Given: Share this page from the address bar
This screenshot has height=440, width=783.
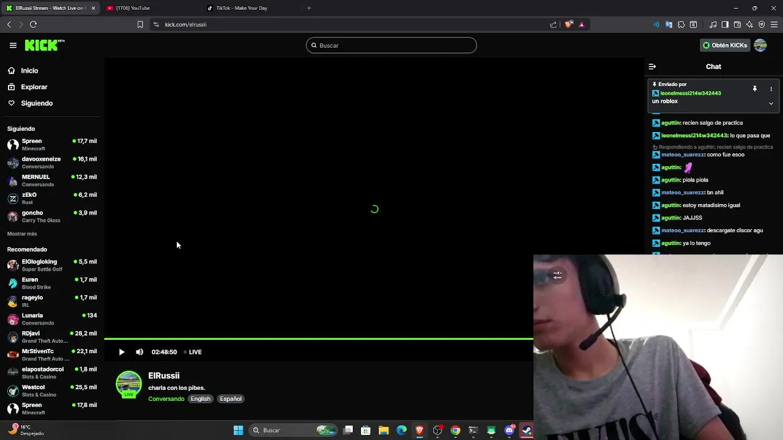Looking at the screenshot, I should (x=554, y=24).
